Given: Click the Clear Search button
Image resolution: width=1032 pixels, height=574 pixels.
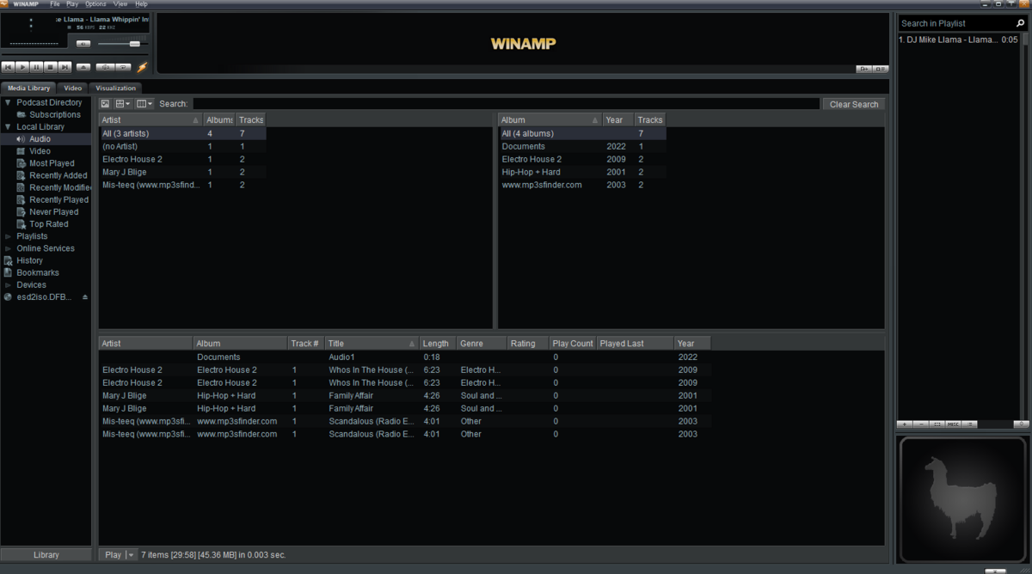Looking at the screenshot, I should pyautogui.click(x=853, y=104).
